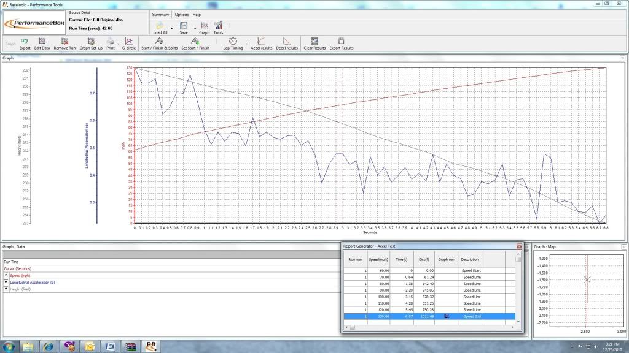Expand the Print dropdown arrow
Screen dimensions: 629x353
(x=118, y=44)
